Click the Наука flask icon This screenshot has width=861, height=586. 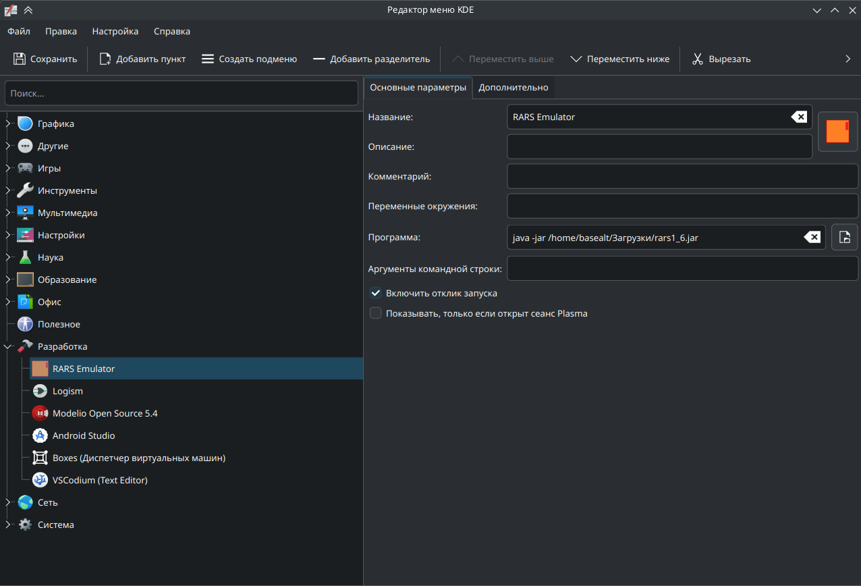[x=25, y=257]
